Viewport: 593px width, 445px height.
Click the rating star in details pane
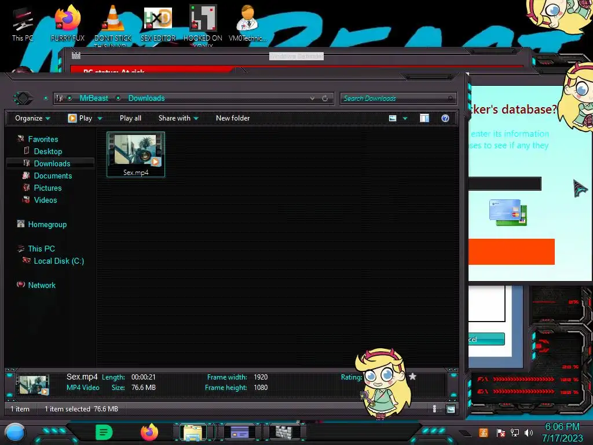pyautogui.click(x=412, y=377)
